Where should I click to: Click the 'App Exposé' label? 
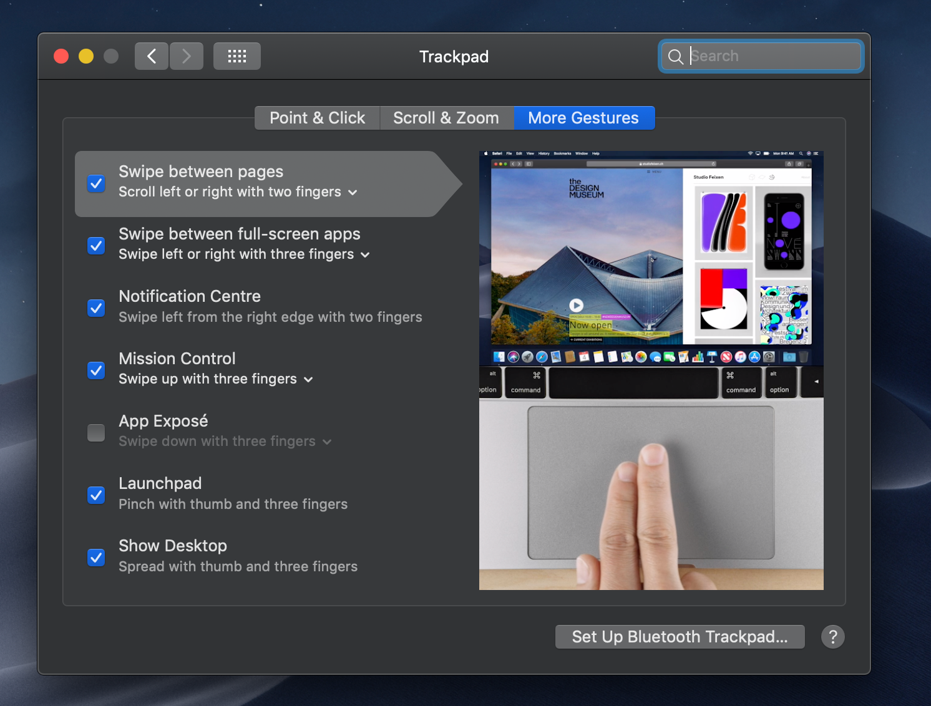point(163,421)
